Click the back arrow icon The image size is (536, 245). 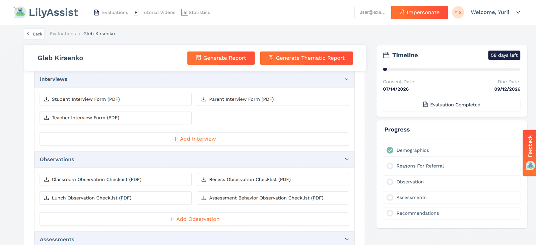pos(28,34)
